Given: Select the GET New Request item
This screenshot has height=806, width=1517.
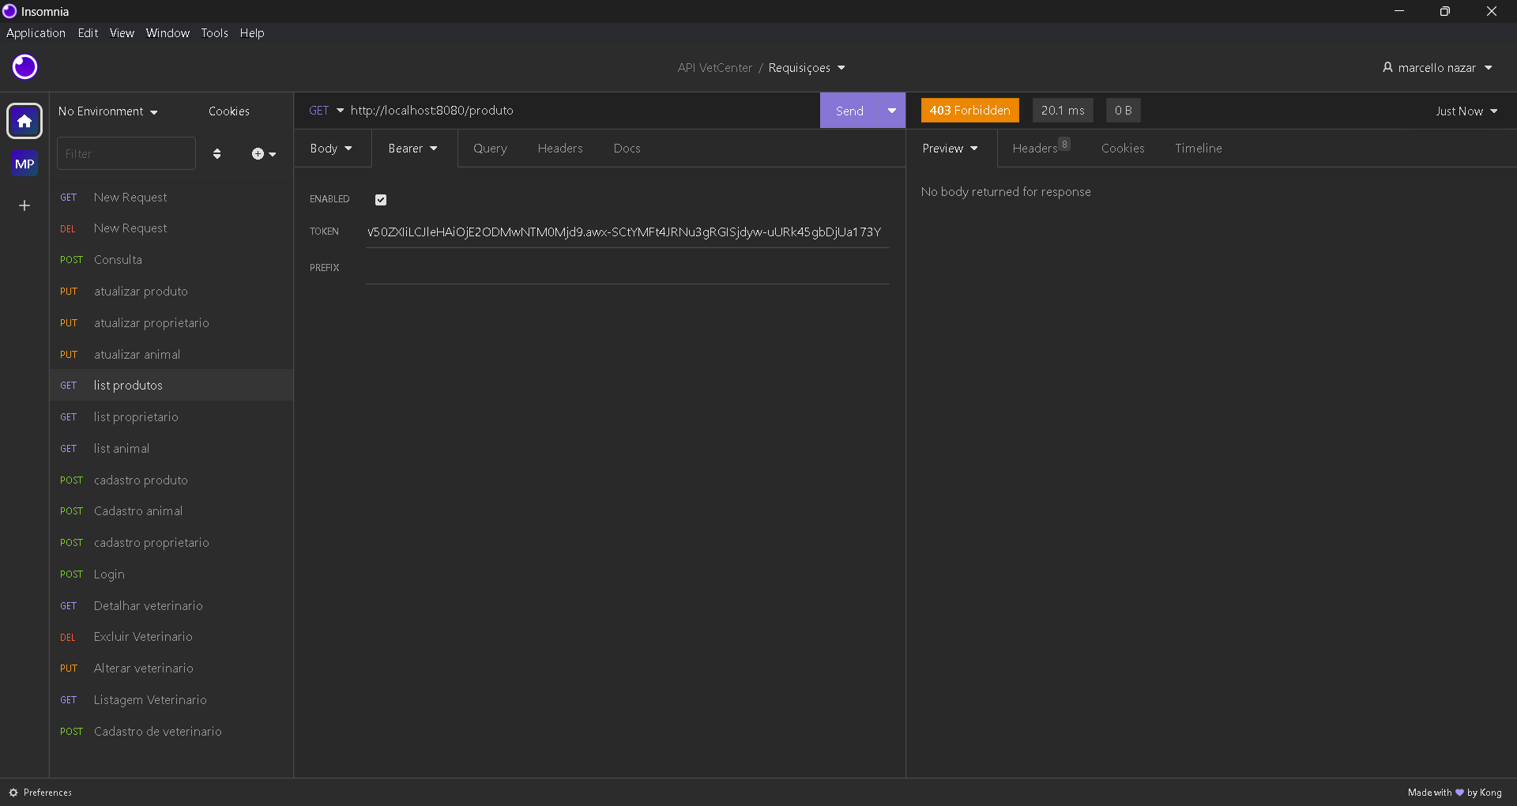Looking at the screenshot, I should point(171,198).
